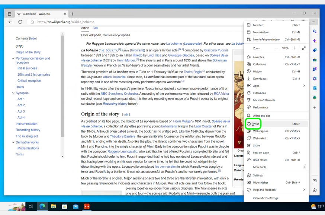Click the back navigation arrow
The width and height of the screenshot is (325, 215).
[x=10, y=22]
